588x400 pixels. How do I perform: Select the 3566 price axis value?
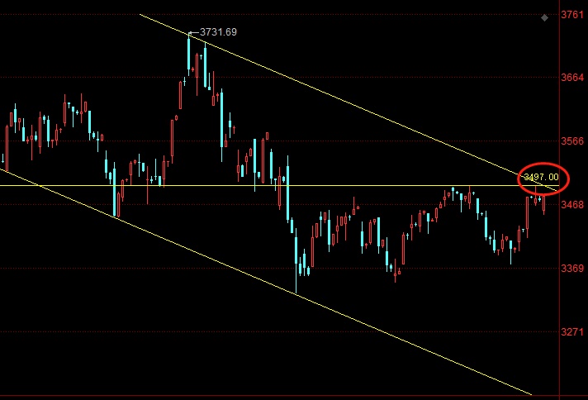[x=572, y=141]
